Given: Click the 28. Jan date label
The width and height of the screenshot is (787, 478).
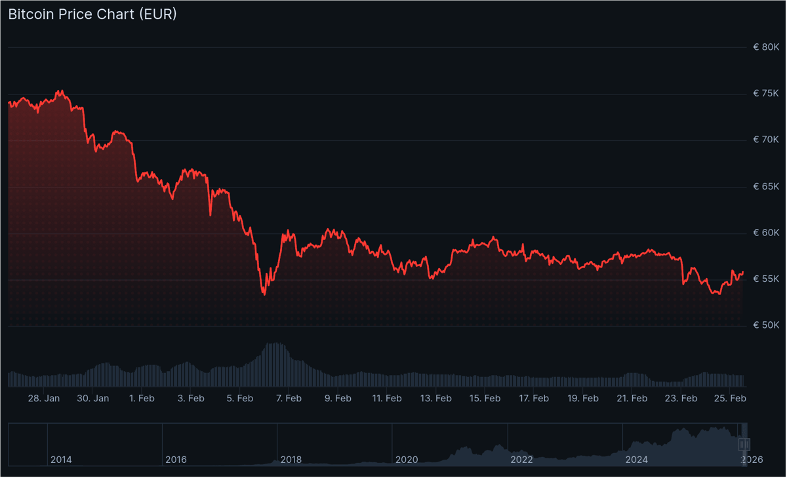Looking at the screenshot, I should pos(44,398).
